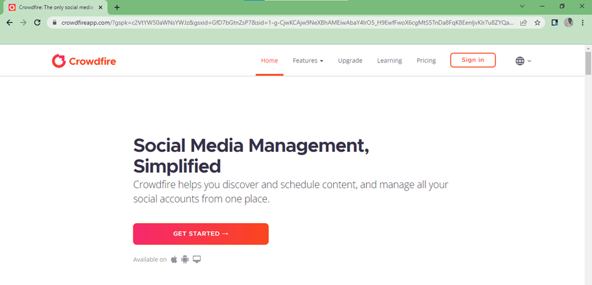View site info via lock icon
This screenshot has width=592, height=285.
55,22
